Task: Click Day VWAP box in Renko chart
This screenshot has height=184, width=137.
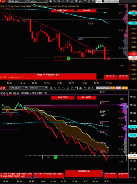Action: click(x=86, y=98)
